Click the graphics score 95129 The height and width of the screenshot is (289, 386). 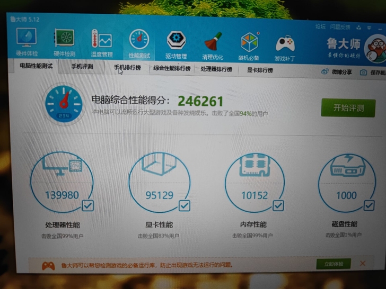tap(160, 195)
